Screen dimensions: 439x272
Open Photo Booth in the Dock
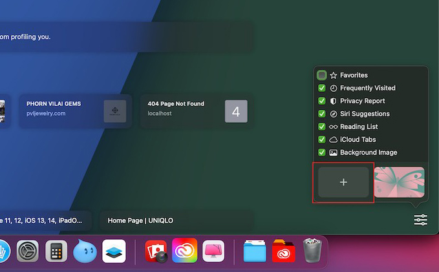pos(156,251)
